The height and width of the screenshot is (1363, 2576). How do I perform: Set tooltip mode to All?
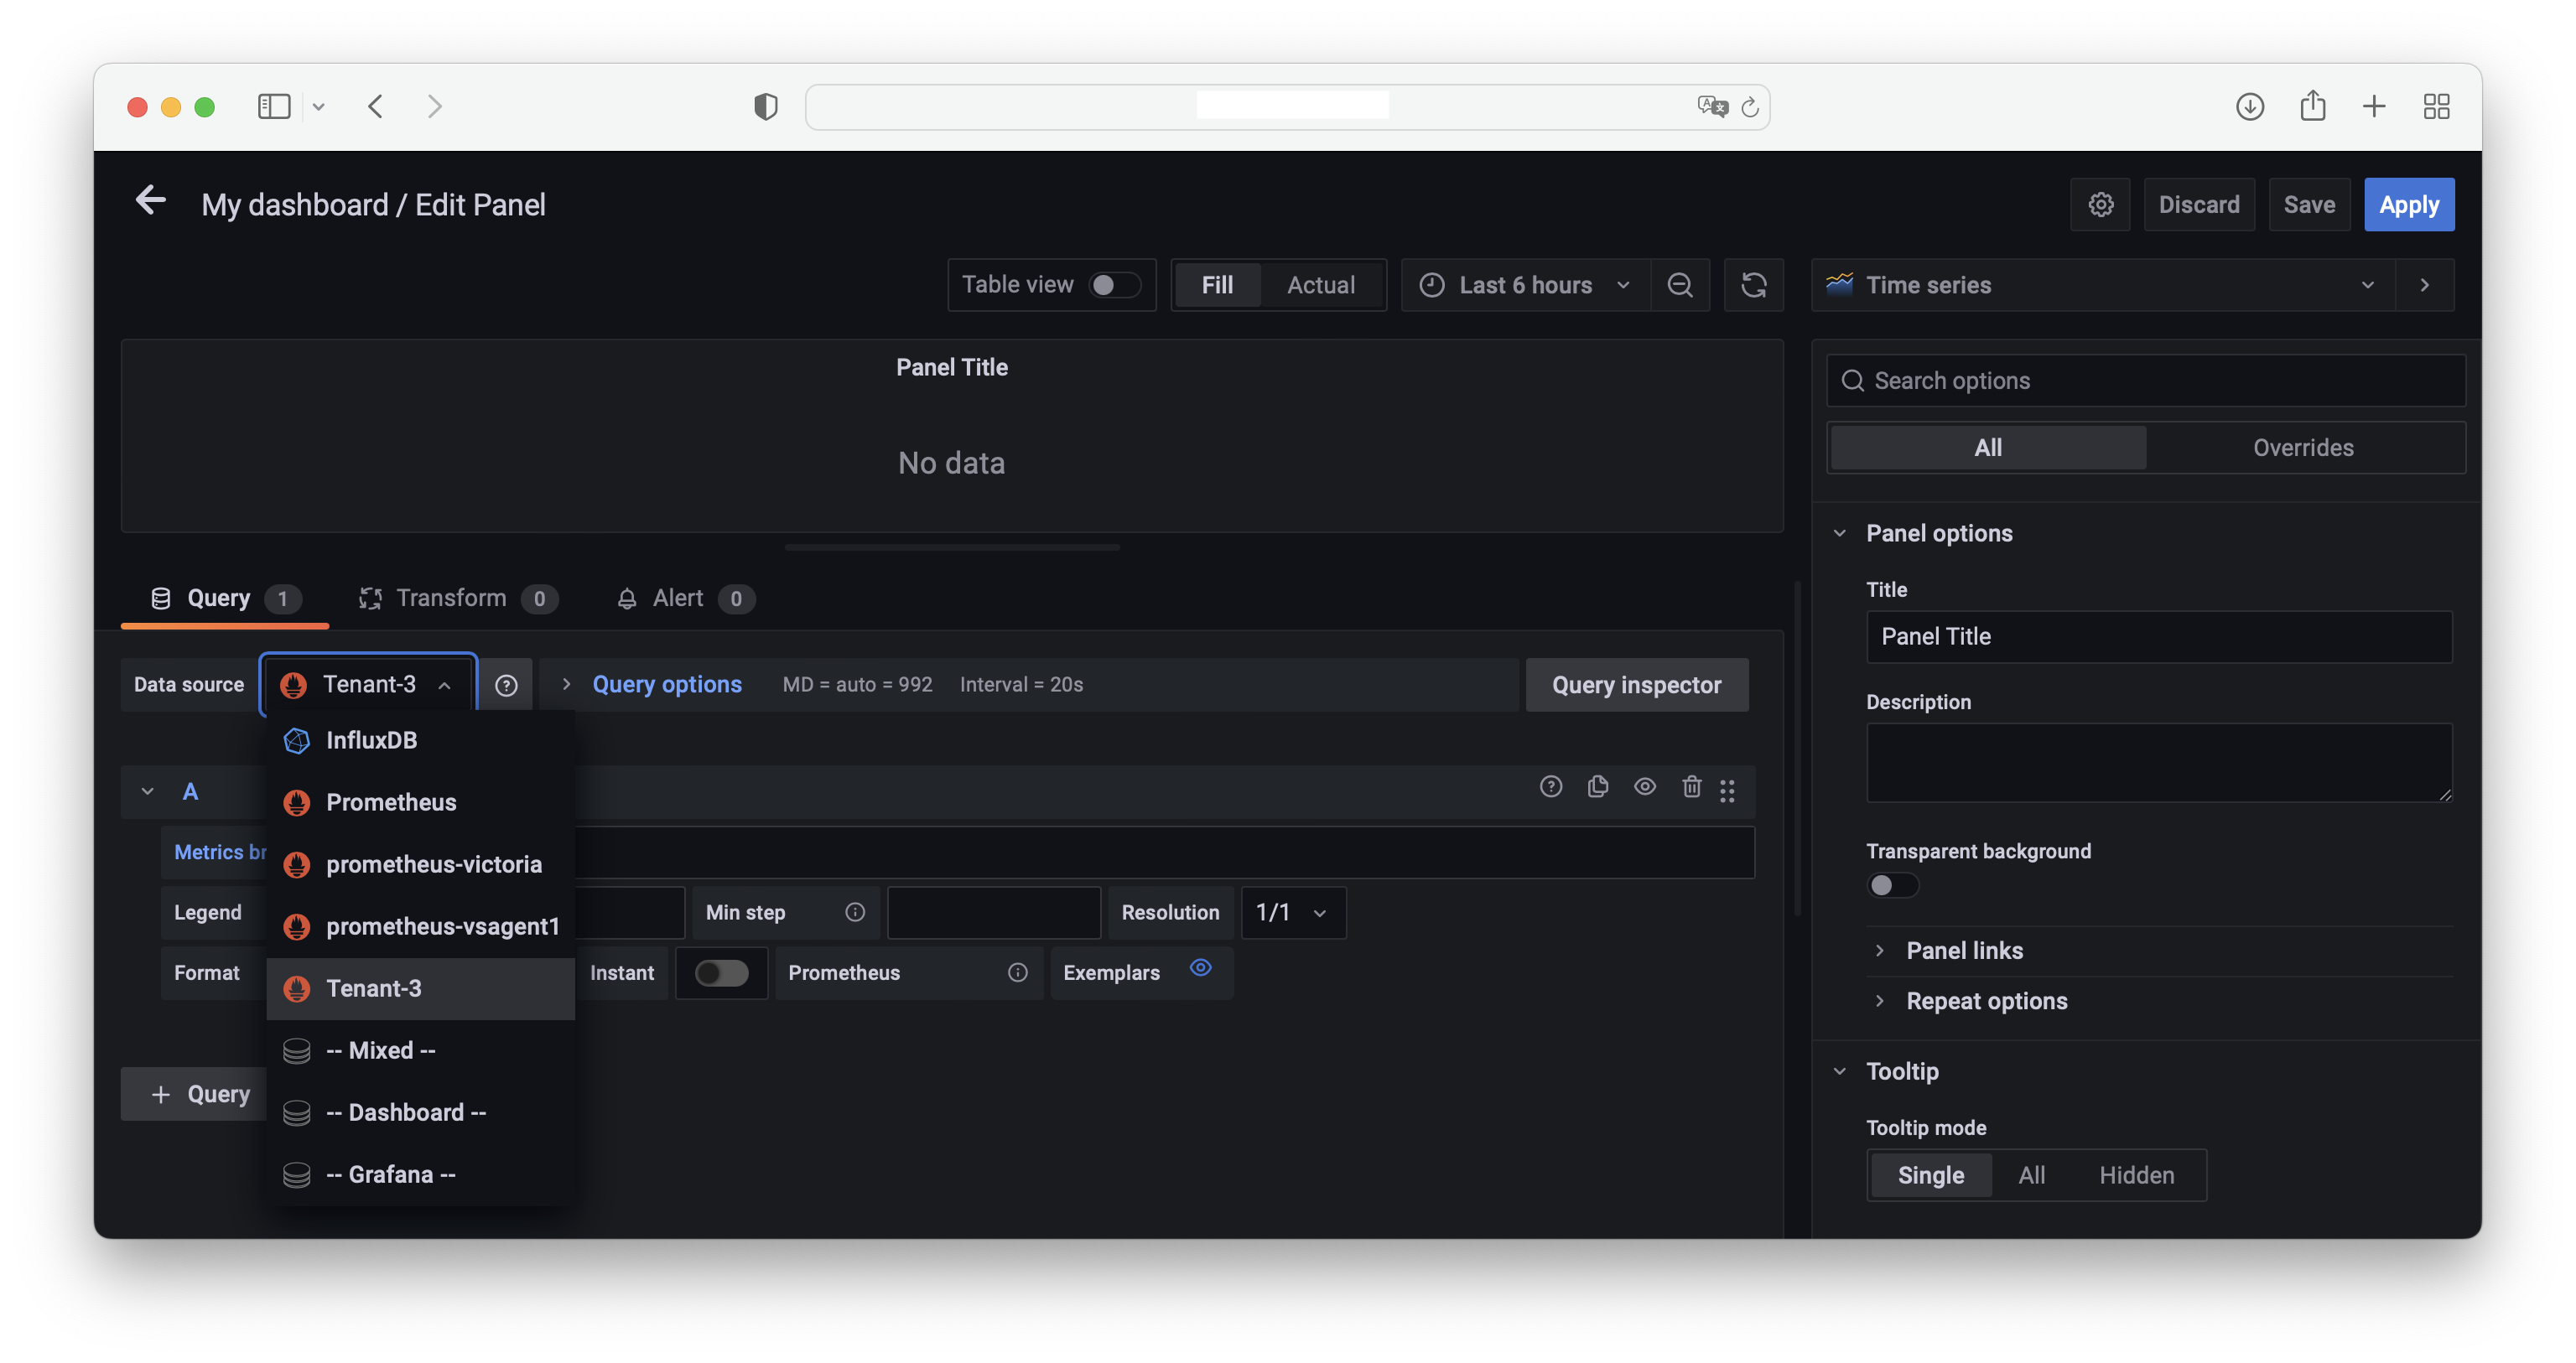coord(2031,1175)
